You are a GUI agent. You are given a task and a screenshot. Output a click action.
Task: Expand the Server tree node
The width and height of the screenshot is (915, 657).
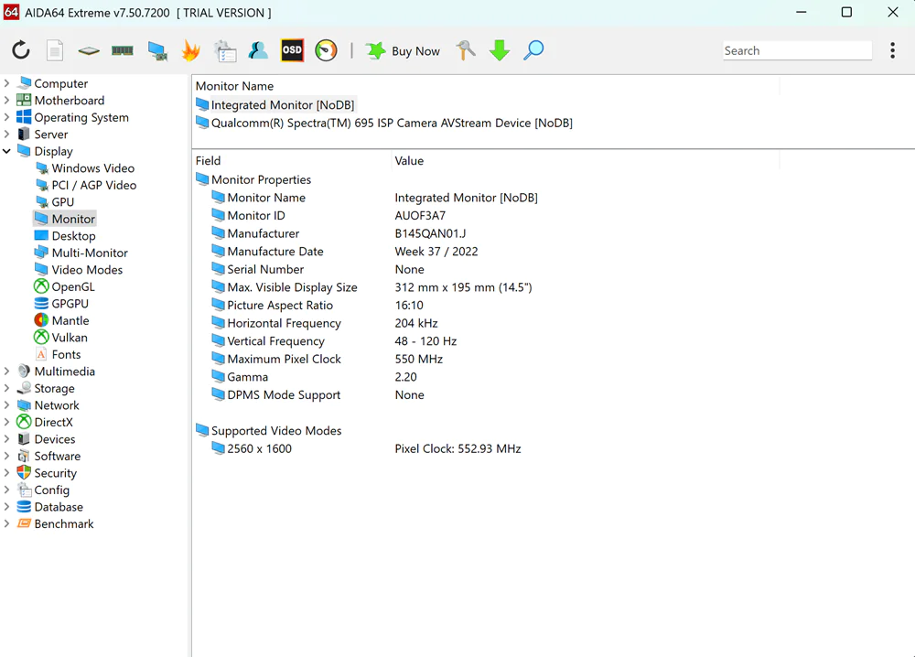(x=7, y=135)
